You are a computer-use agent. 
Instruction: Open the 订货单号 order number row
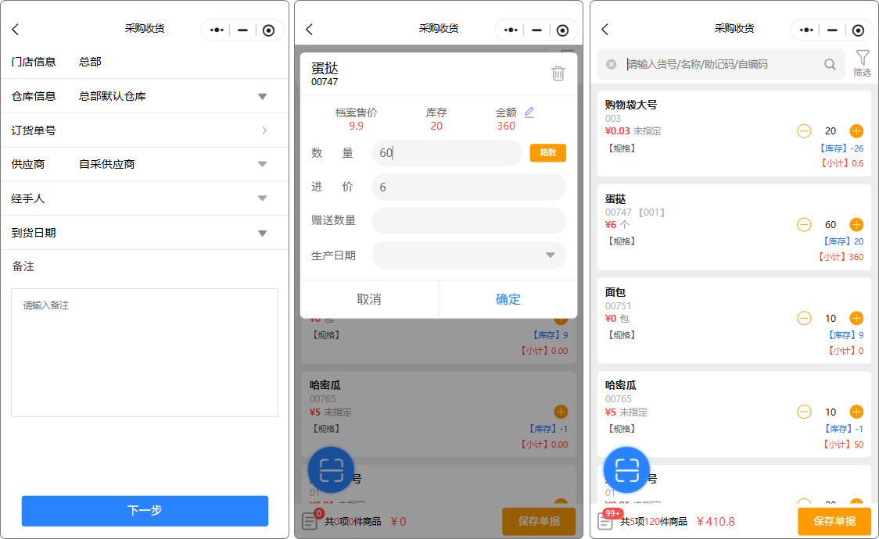pos(264,130)
